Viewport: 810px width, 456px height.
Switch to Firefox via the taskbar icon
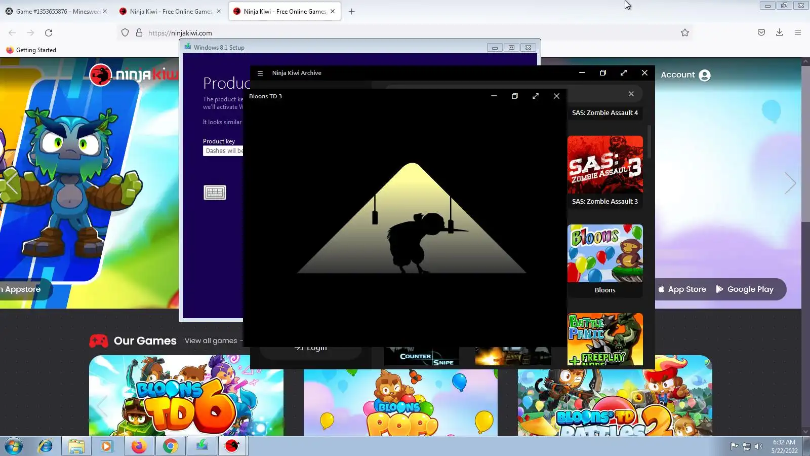coord(139,446)
